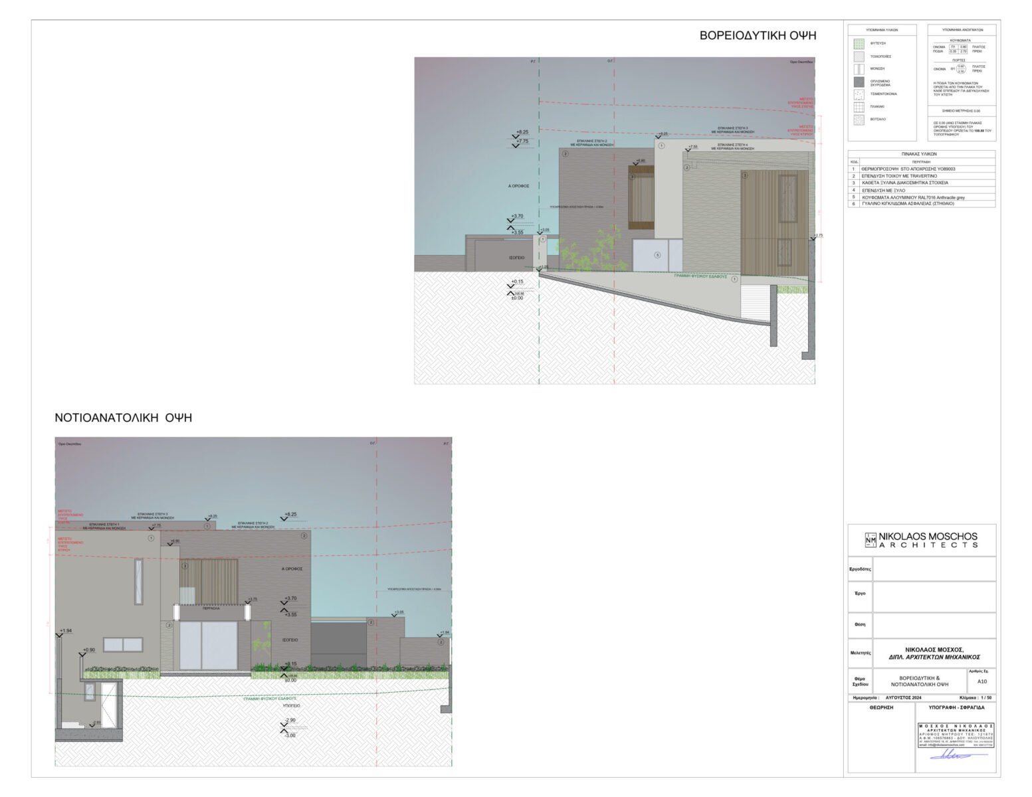Click the ΑΥΓΟΥΣΤΟΣ 2024 date
This screenshot has height=797, width=1032.
click(x=904, y=699)
